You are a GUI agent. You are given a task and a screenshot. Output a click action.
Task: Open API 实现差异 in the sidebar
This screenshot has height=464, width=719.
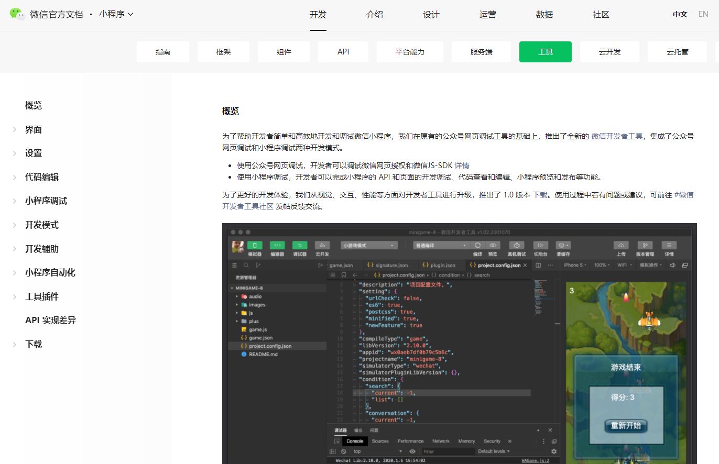click(x=51, y=320)
